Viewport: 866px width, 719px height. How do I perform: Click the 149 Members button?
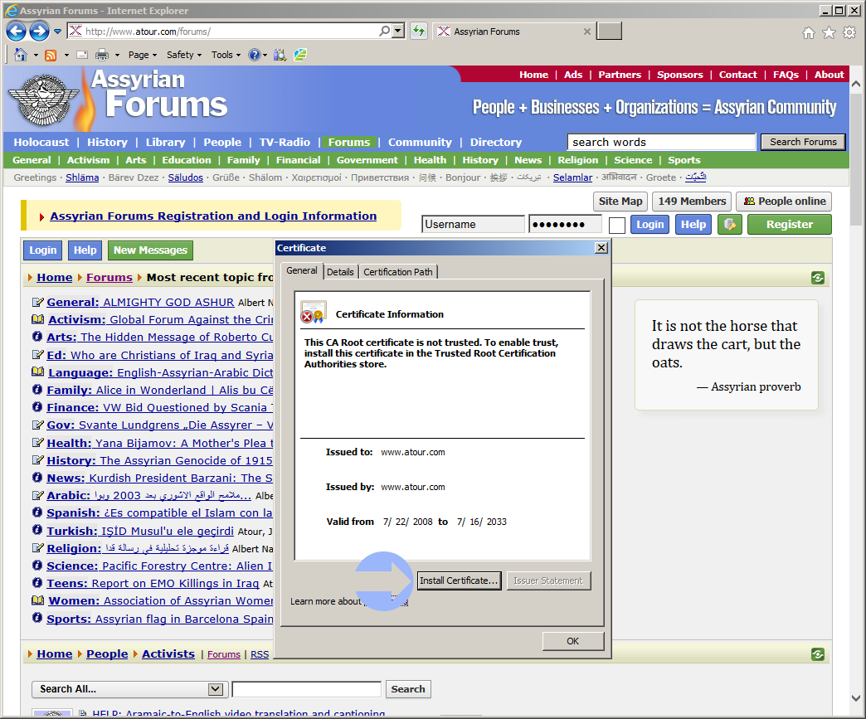692,201
